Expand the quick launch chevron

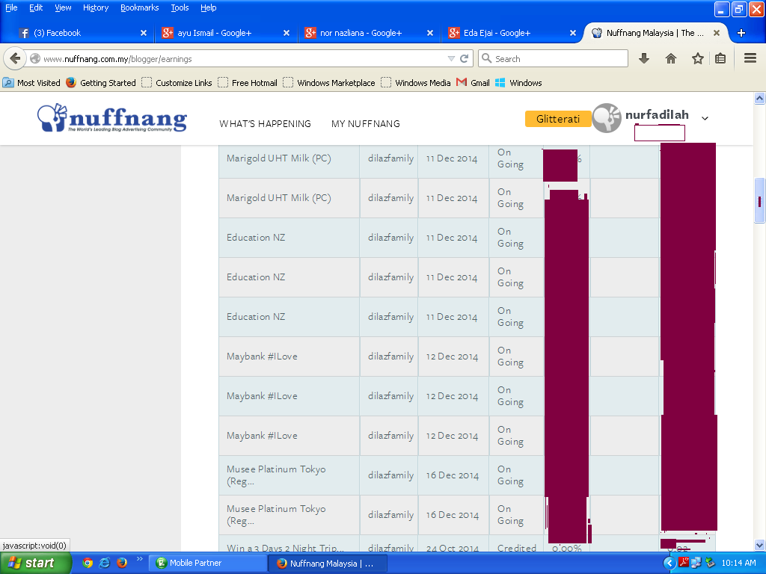pos(139,559)
